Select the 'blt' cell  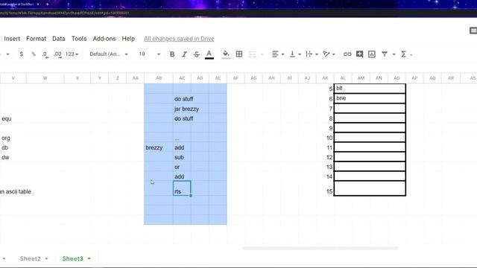[x=370, y=89]
